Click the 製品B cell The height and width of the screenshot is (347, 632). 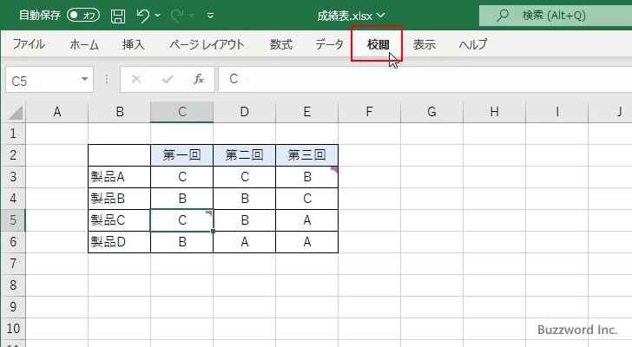[119, 199]
